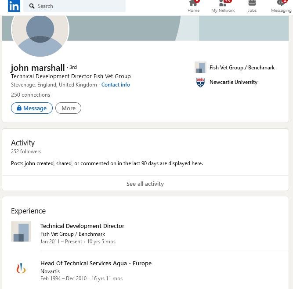Click the Fish Vet Group company logo in header
This screenshot has width=293, height=289.
(x=200, y=67)
